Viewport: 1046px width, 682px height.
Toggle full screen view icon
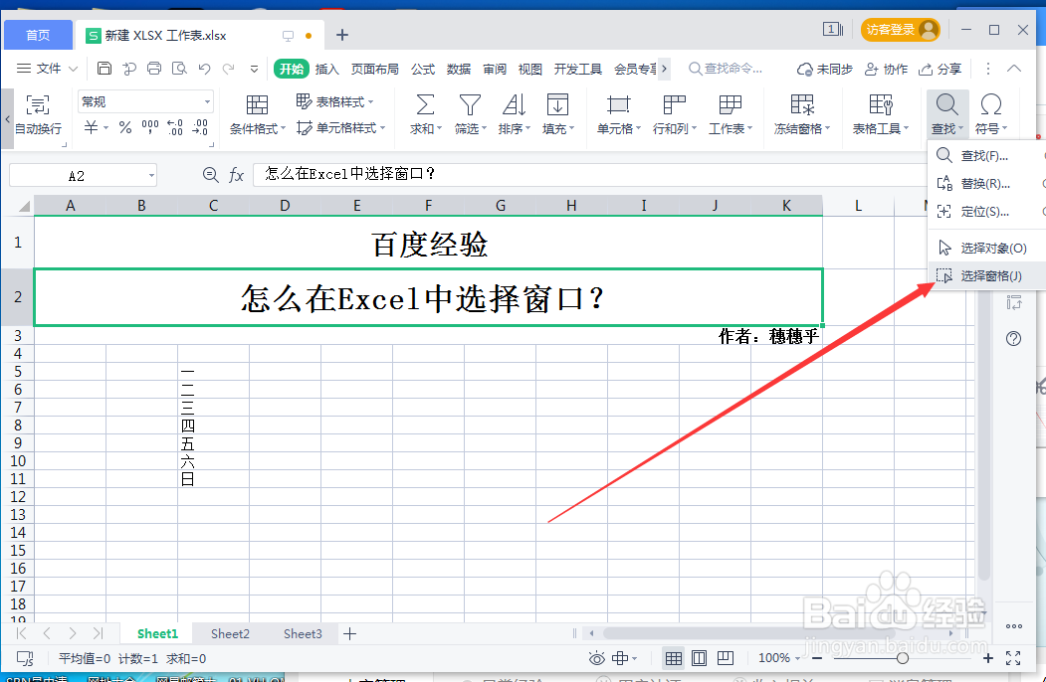coord(1013,659)
